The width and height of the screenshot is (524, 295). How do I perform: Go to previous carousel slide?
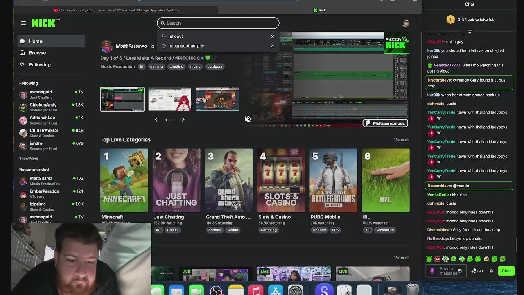click(156, 120)
